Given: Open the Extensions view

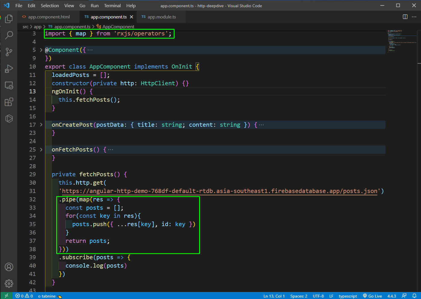Looking at the screenshot, I should point(9,102).
